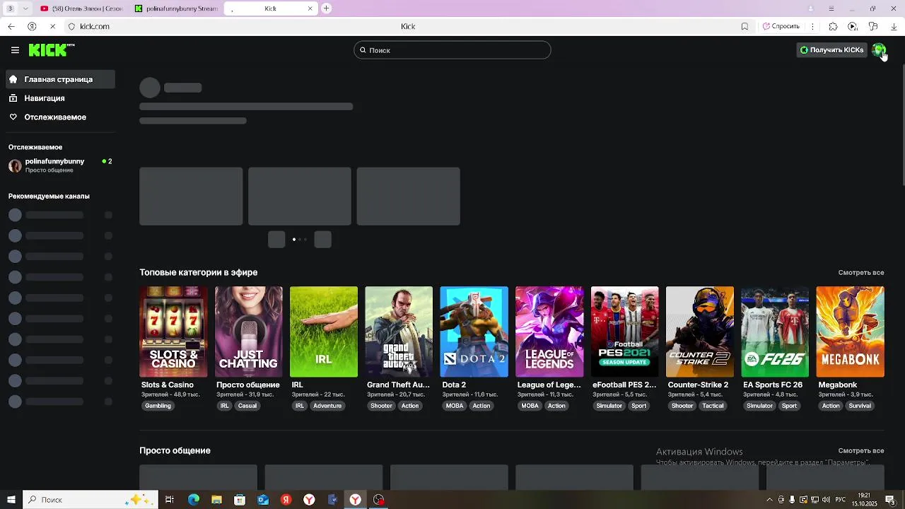This screenshot has height=509, width=905.
Task: Click the Получить KICKs button
Action: pos(831,50)
